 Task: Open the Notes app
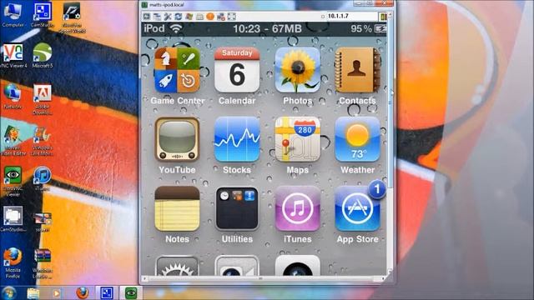[x=177, y=208]
